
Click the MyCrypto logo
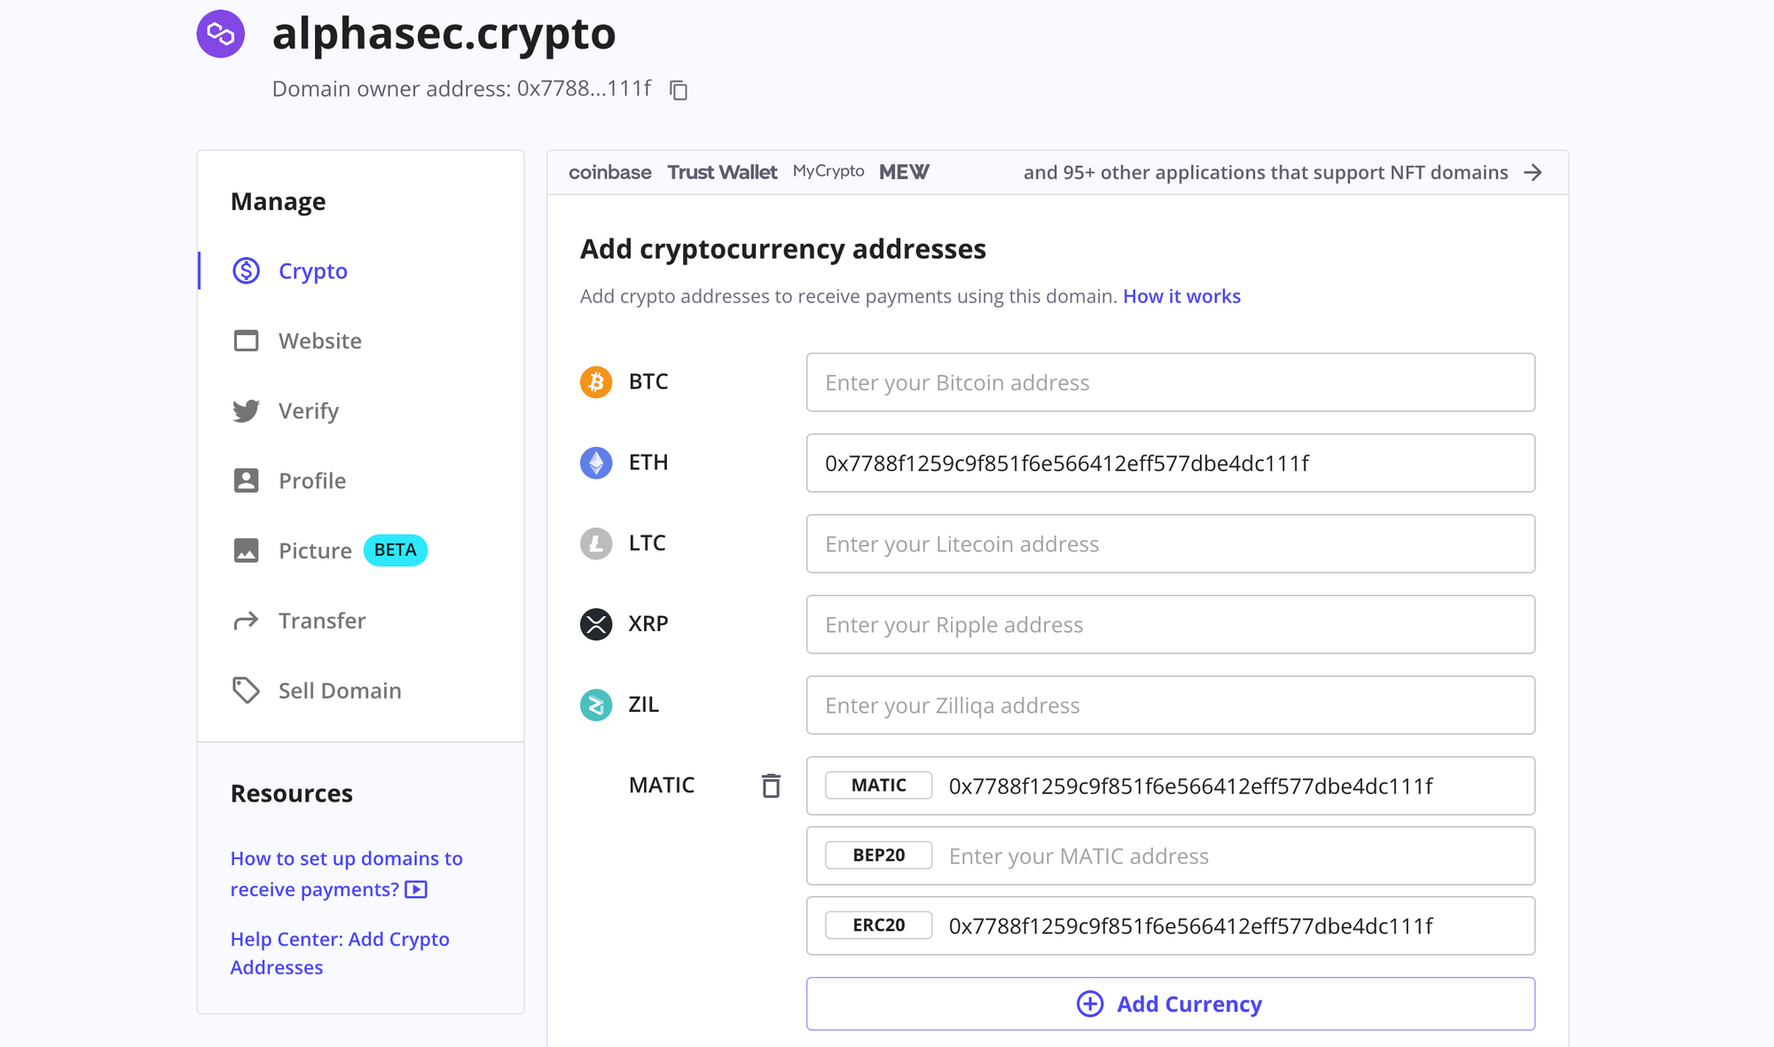click(828, 171)
